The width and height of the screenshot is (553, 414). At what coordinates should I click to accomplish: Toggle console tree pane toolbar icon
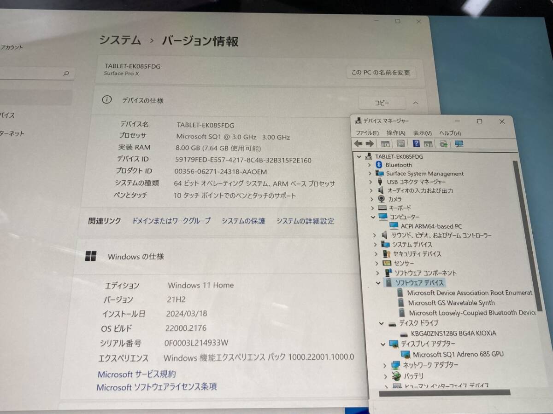pyautogui.click(x=385, y=144)
